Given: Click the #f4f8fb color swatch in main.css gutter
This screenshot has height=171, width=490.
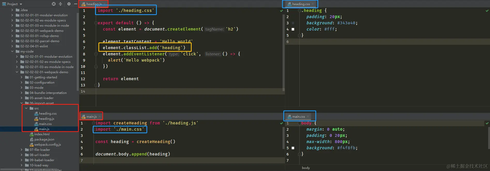Looking at the screenshot, I should [293, 148].
